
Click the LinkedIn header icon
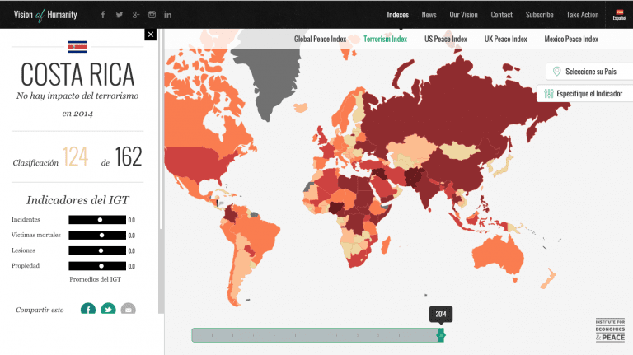pyautogui.click(x=168, y=15)
